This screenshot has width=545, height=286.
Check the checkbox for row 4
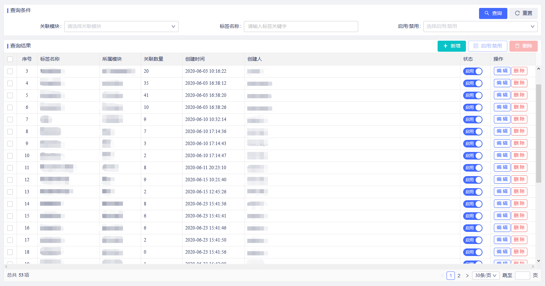10,83
